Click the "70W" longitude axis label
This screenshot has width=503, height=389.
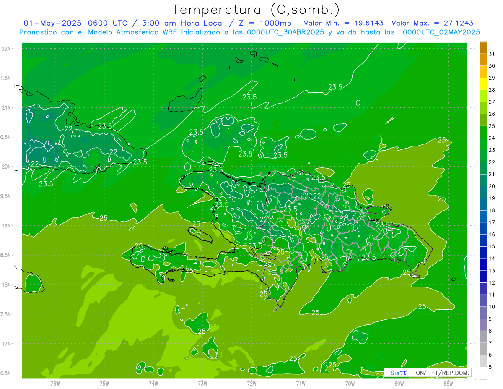pos(350,383)
